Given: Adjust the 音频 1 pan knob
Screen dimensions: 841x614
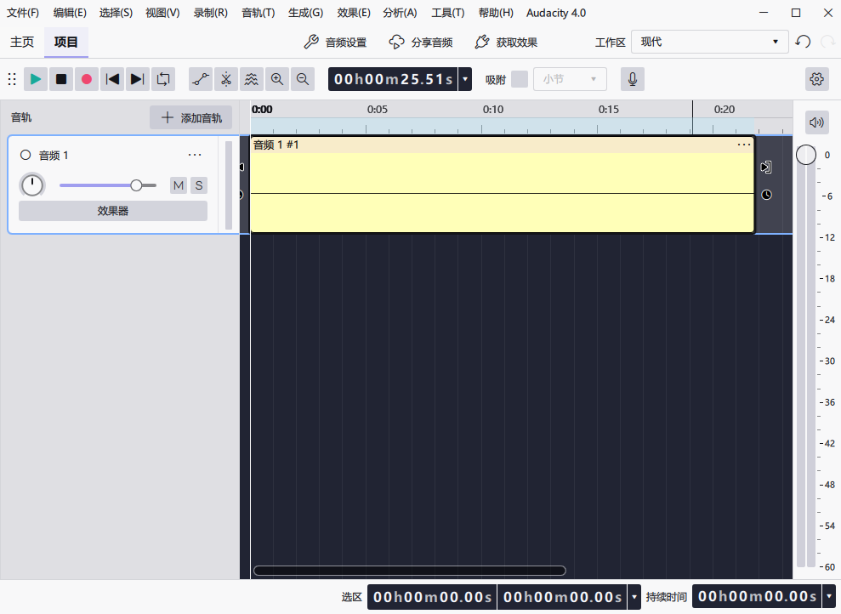Looking at the screenshot, I should pos(32,185).
